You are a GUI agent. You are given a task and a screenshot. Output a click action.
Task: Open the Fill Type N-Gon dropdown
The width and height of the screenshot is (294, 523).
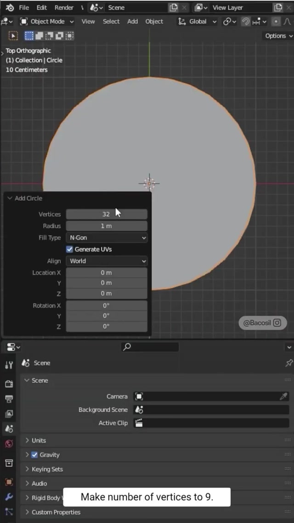click(107, 238)
